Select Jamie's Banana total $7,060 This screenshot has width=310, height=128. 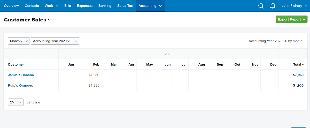point(298,75)
